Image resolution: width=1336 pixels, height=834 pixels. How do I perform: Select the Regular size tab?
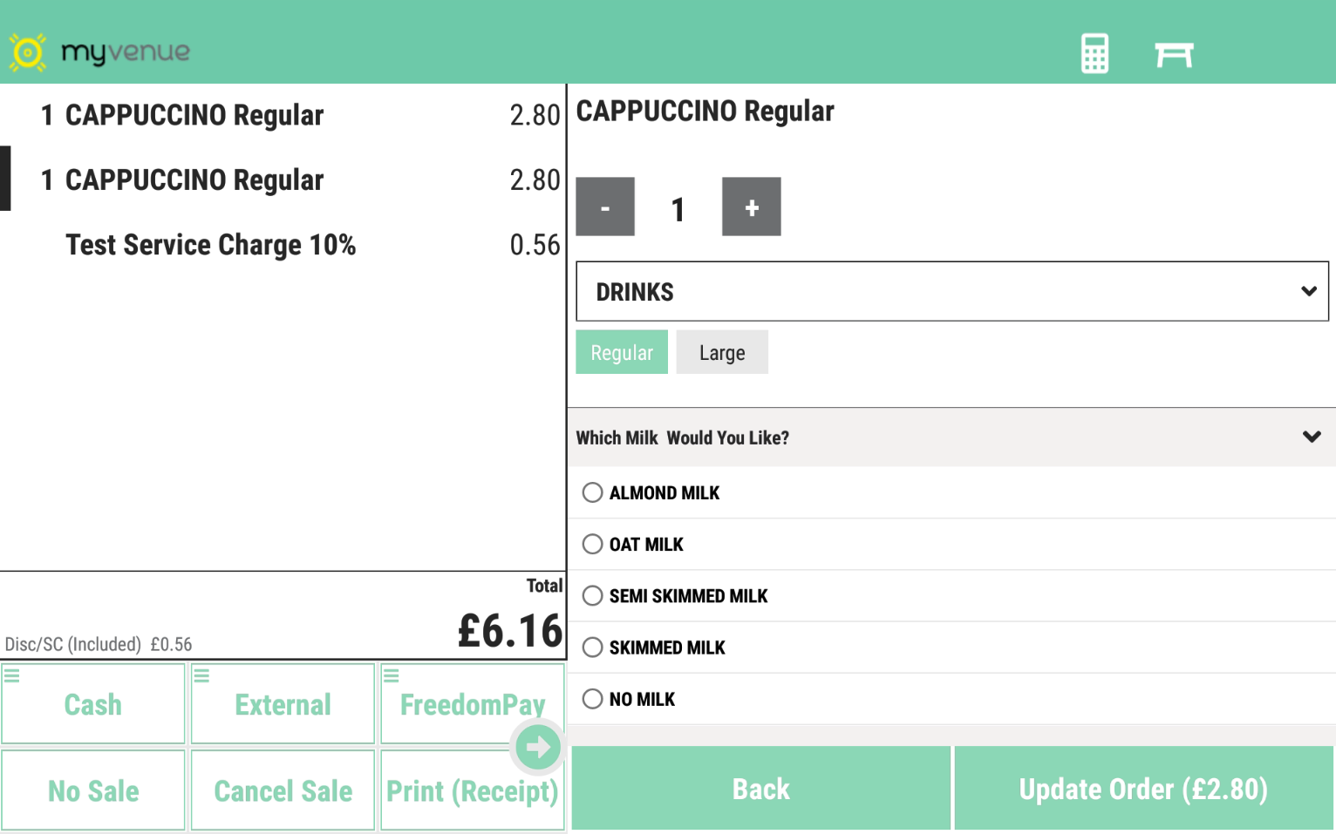click(x=622, y=352)
